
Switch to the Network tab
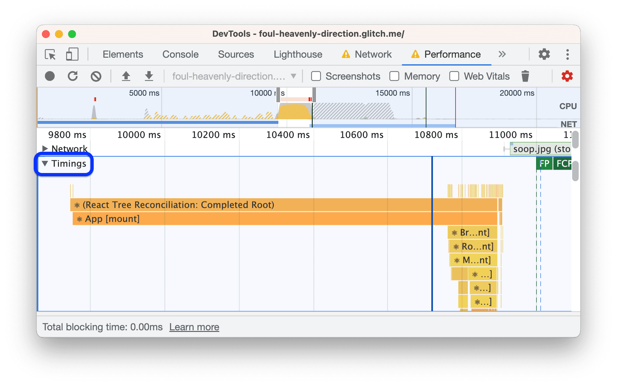click(373, 54)
